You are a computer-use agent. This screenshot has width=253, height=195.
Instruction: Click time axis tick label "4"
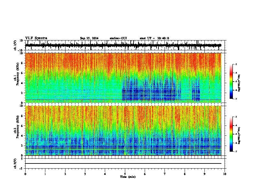click(105, 174)
